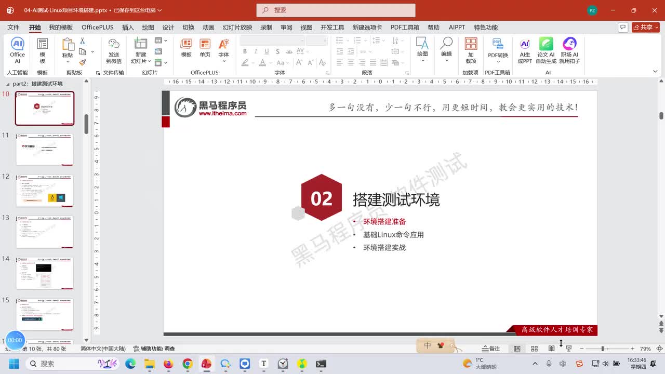Switch to reading view
Screen dimensions: 665x374
coord(551,349)
